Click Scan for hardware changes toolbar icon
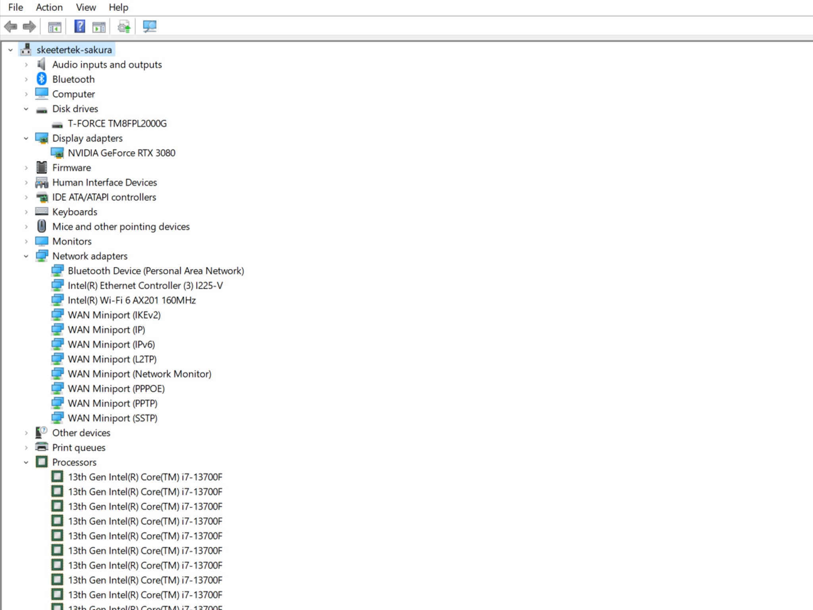This screenshot has height=610, width=813. pos(150,27)
